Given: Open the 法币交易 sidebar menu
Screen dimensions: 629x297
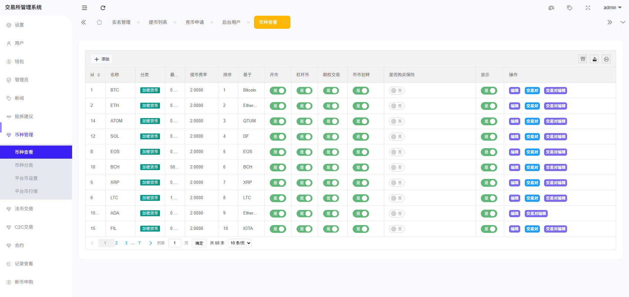Looking at the screenshot, I should (24, 208).
